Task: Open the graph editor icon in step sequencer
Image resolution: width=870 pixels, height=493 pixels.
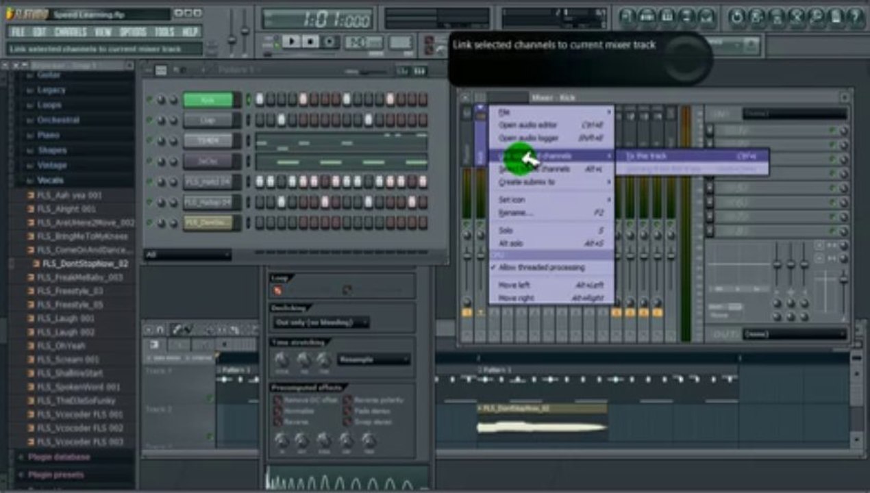Action: (403, 71)
